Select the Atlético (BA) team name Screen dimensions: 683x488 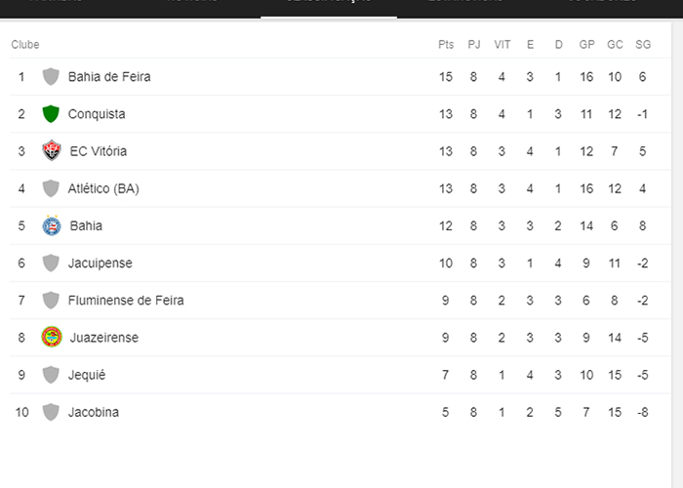[x=103, y=188]
